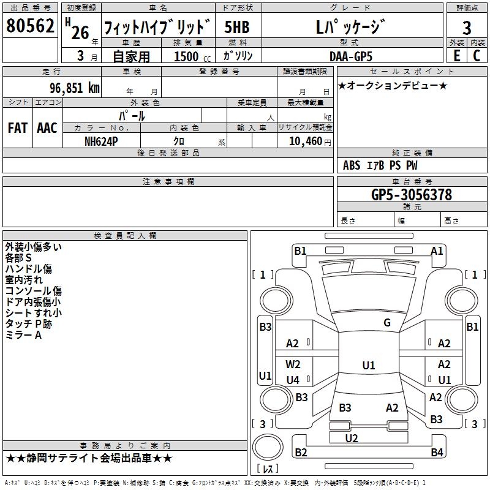Click inspector note 各部S
Image resolution: width=490 pixels, height=490 pixels.
(x=18, y=258)
